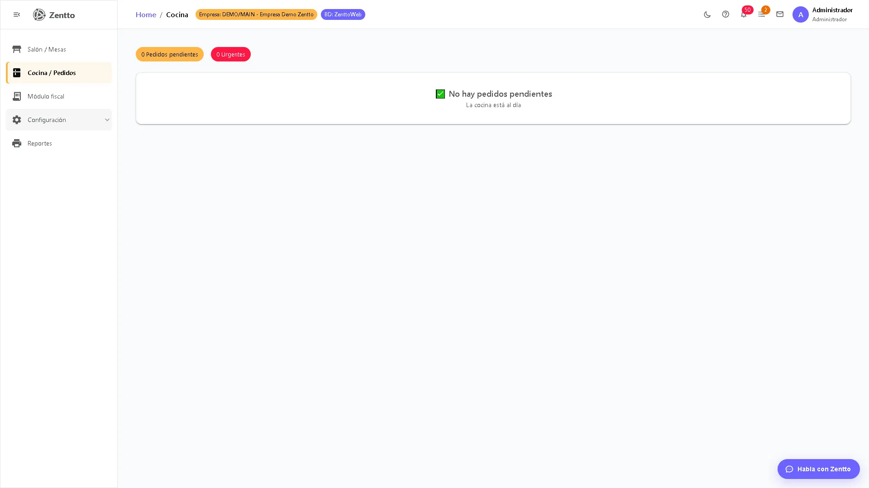
Task: Open the Reportes printer icon
Action: (17, 143)
